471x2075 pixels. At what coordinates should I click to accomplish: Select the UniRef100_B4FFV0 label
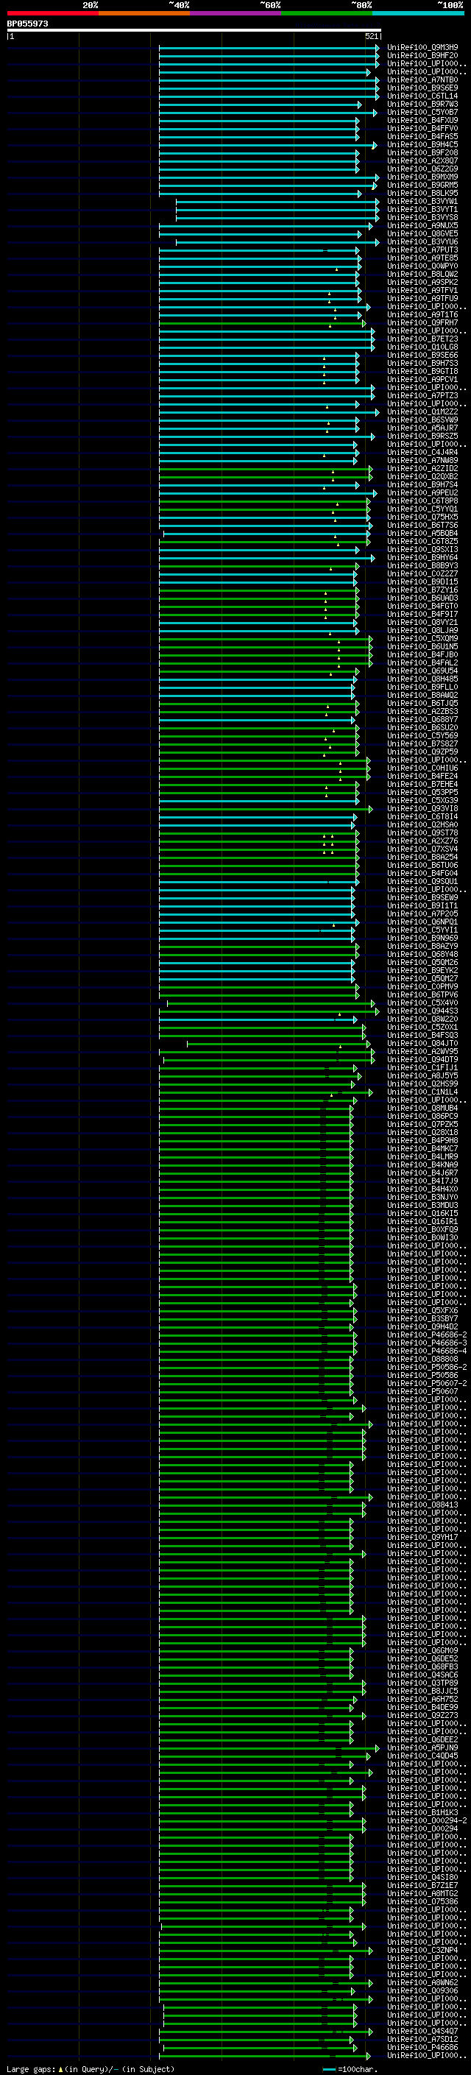coord(422,128)
